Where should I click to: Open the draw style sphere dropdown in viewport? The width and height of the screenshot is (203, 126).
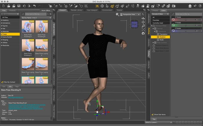click(117, 14)
